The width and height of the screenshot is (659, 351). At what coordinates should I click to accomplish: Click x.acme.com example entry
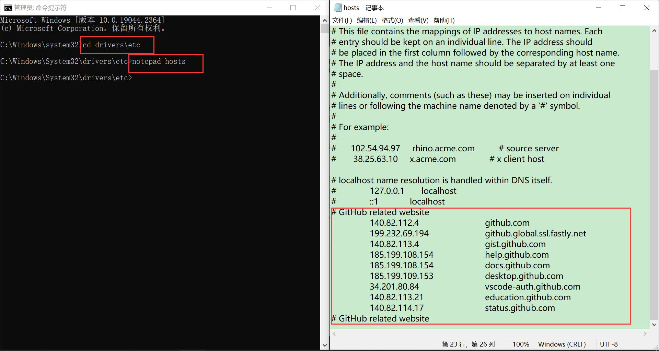click(x=433, y=159)
